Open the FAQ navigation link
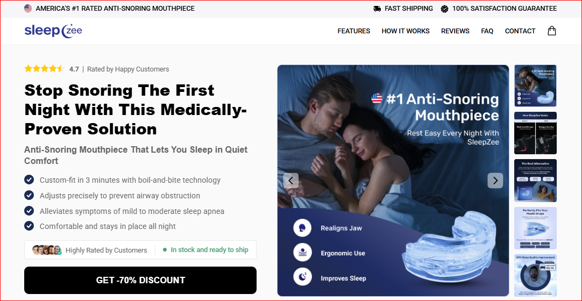582x301 pixels. coord(487,31)
